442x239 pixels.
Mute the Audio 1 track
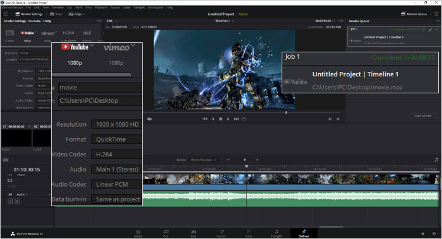click(x=17, y=201)
